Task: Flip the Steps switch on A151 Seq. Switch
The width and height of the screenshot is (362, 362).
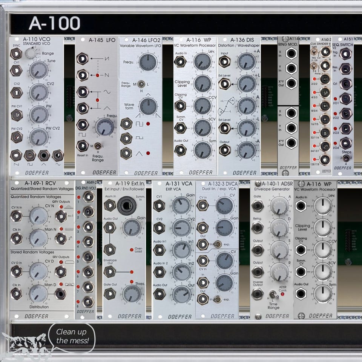Action: pos(346,158)
